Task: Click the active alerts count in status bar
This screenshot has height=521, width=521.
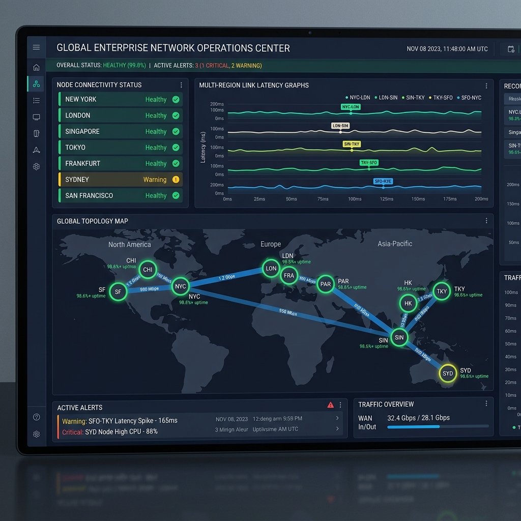Action: click(x=208, y=66)
